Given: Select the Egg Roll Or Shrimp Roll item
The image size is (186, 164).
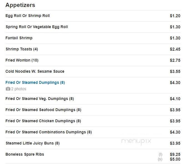Looking at the screenshot, I should tap(27, 16).
